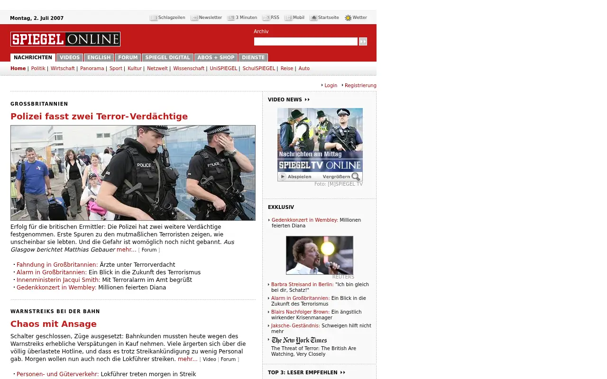607x379 pixels.
Task: Open the ABOS + SHOP tab
Action: pos(216,58)
